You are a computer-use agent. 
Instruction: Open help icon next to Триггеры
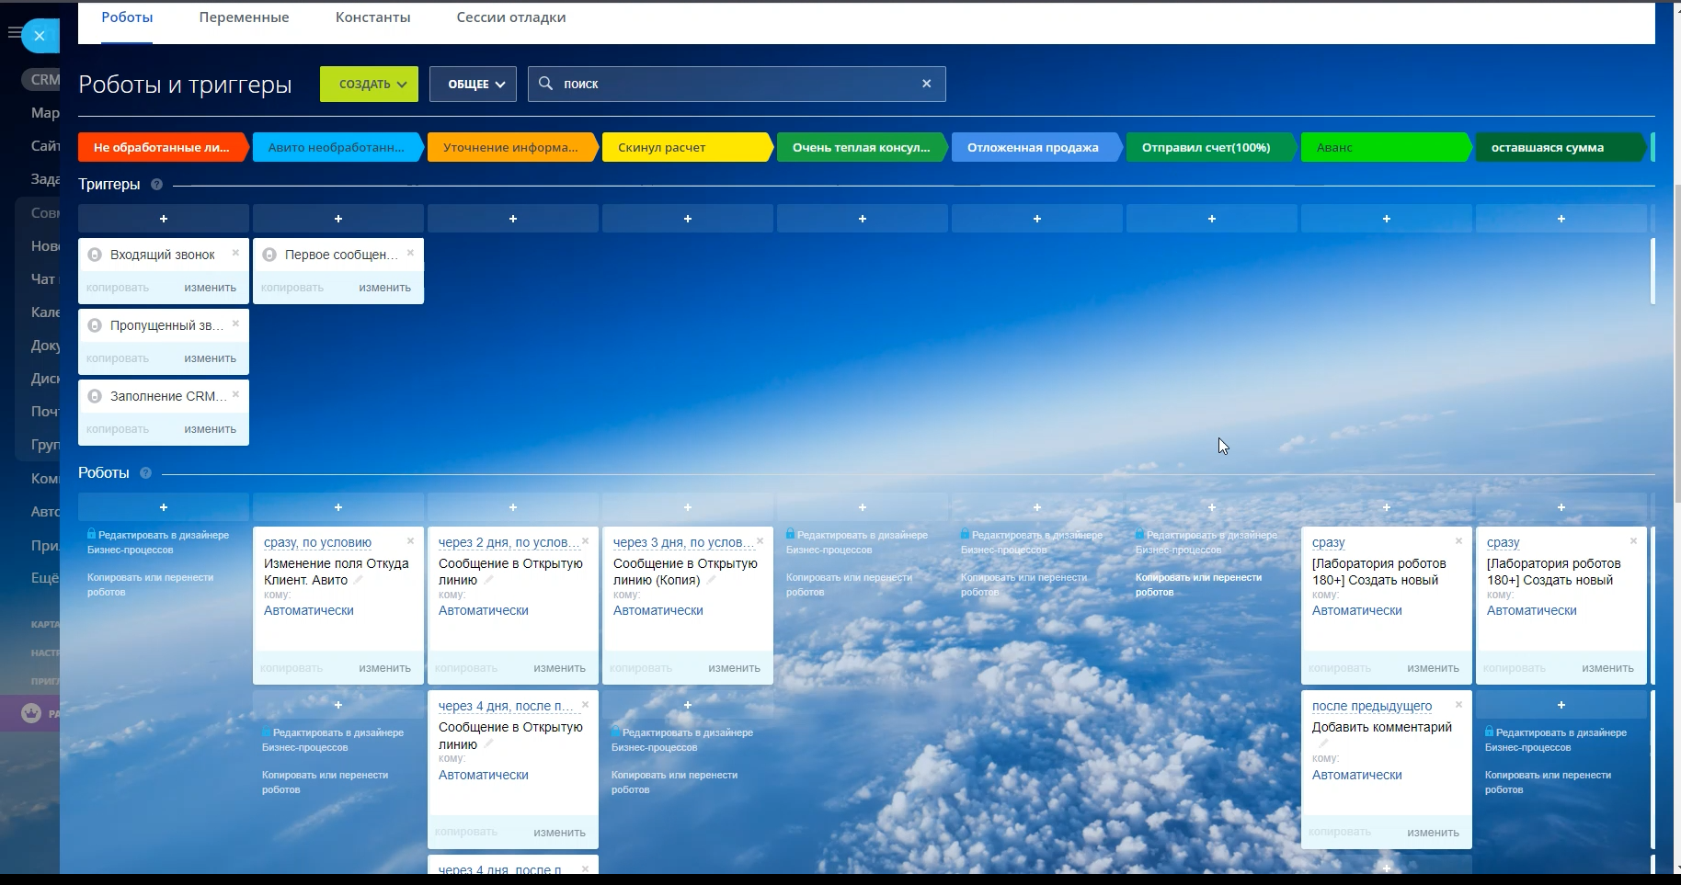(156, 185)
